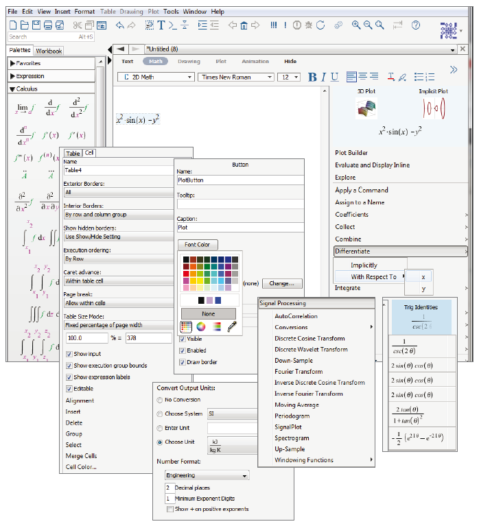Click the Bold formatting icon
The width and height of the screenshot is (479, 526).
click(x=313, y=77)
